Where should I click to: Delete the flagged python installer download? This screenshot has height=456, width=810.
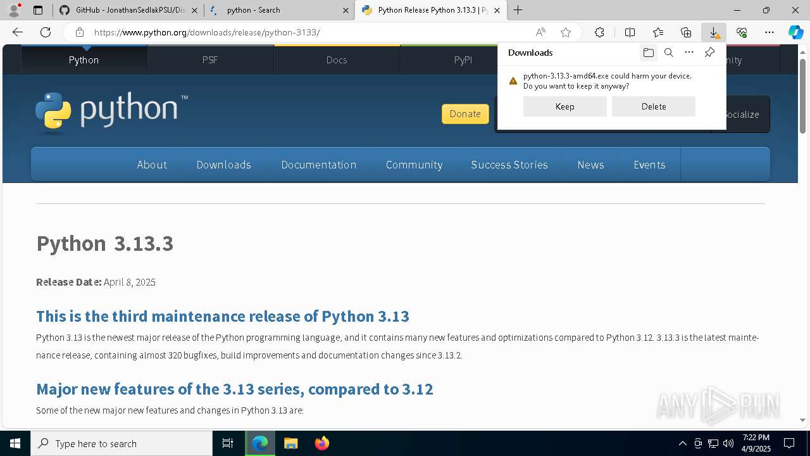click(x=654, y=106)
